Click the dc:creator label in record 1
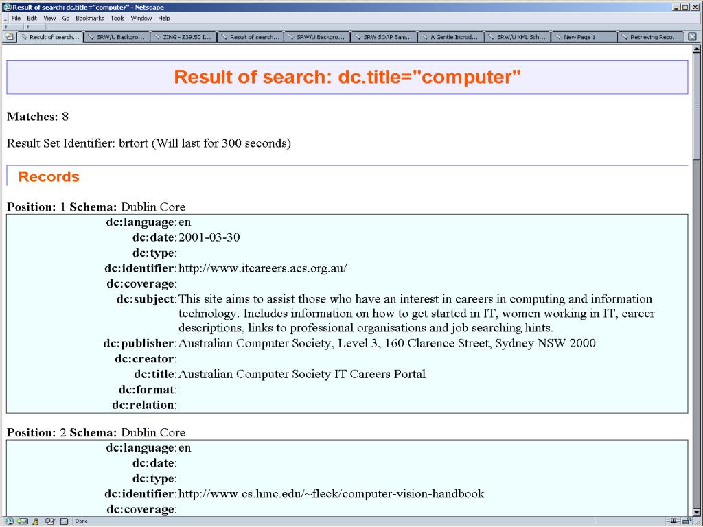Image resolution: width=703 pixels, height=527 pixels. click(146, 358)
